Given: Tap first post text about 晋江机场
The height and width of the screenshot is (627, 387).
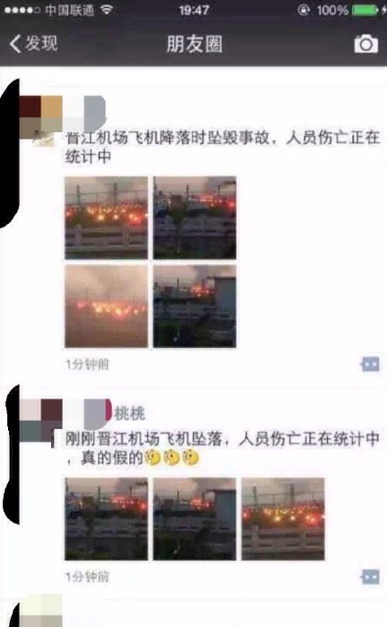Looking at the screenshot, I should pyautogui.click(x=223, y=147).
